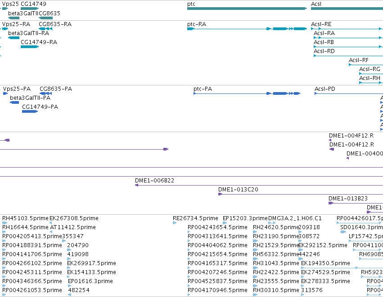This screenshot has width=383, height=297.
Task: Open the SD01640.3prime EST label
Action: [x=361, y=227]
